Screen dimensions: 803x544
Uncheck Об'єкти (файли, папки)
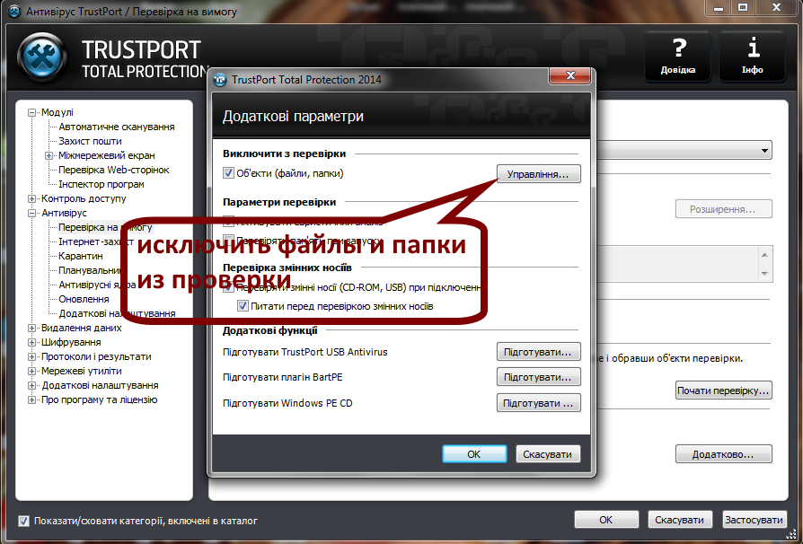pyautogui.click(x=228, y=173)
